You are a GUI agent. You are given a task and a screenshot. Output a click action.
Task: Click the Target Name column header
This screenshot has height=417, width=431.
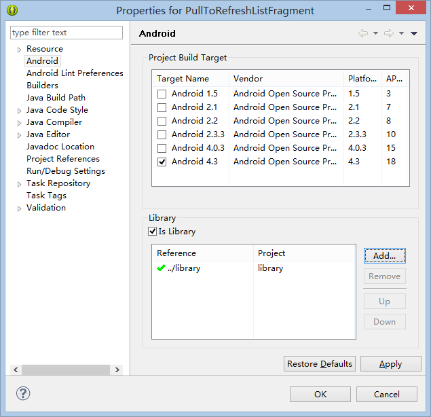click(x=191, y=79)
